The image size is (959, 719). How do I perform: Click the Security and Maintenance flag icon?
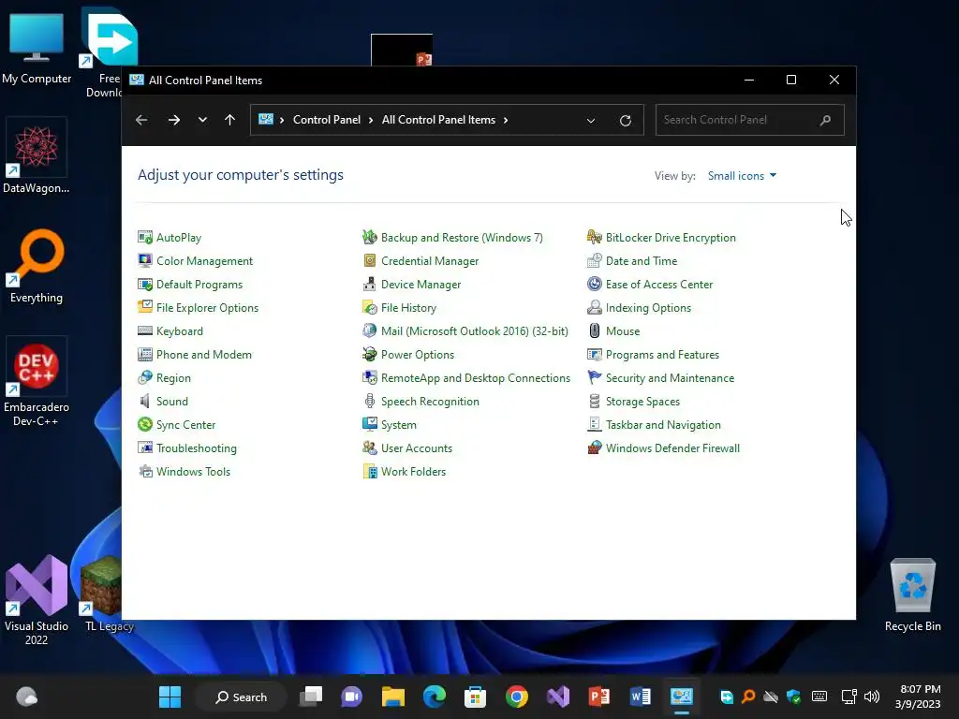[595, 378]
